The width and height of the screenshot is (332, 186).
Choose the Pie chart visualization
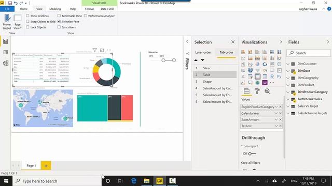257,64
